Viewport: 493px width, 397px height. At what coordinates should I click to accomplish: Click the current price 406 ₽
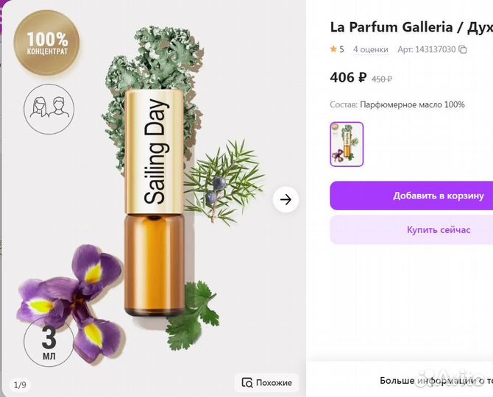[348, 77]
